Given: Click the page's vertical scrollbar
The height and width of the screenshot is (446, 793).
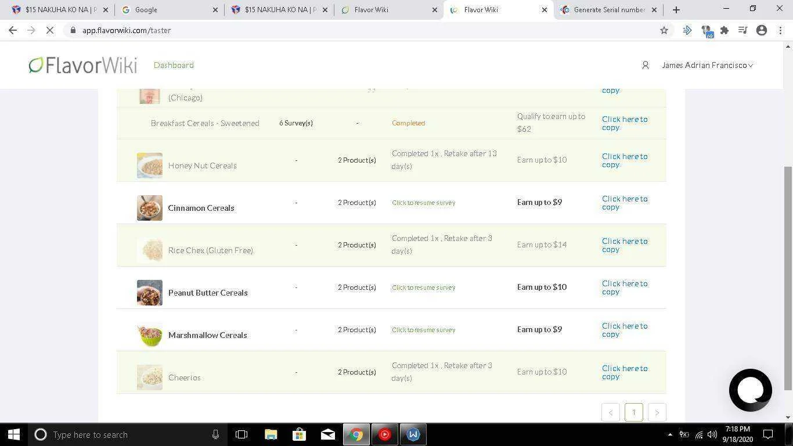Looking at the screenshot, I should pos(788,278).
